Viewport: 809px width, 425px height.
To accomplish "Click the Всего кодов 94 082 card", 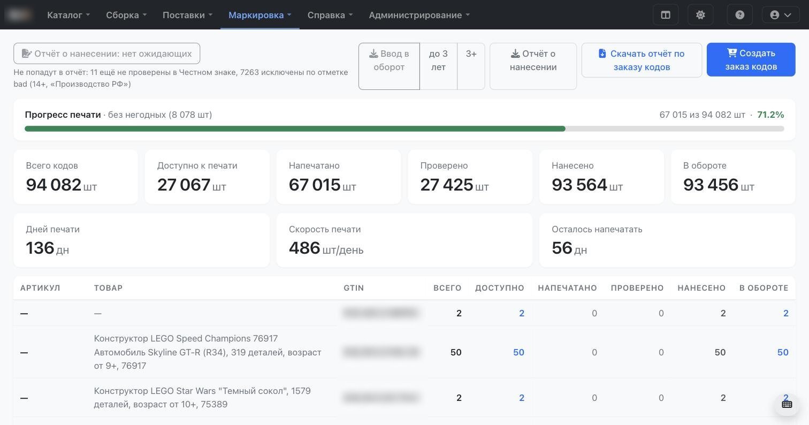I will (x=75, y=177).
